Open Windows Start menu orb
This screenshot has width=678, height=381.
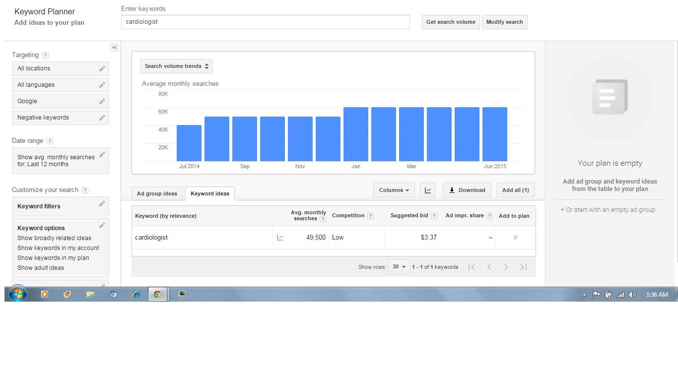pyautogui.click(x=17, y=294)
